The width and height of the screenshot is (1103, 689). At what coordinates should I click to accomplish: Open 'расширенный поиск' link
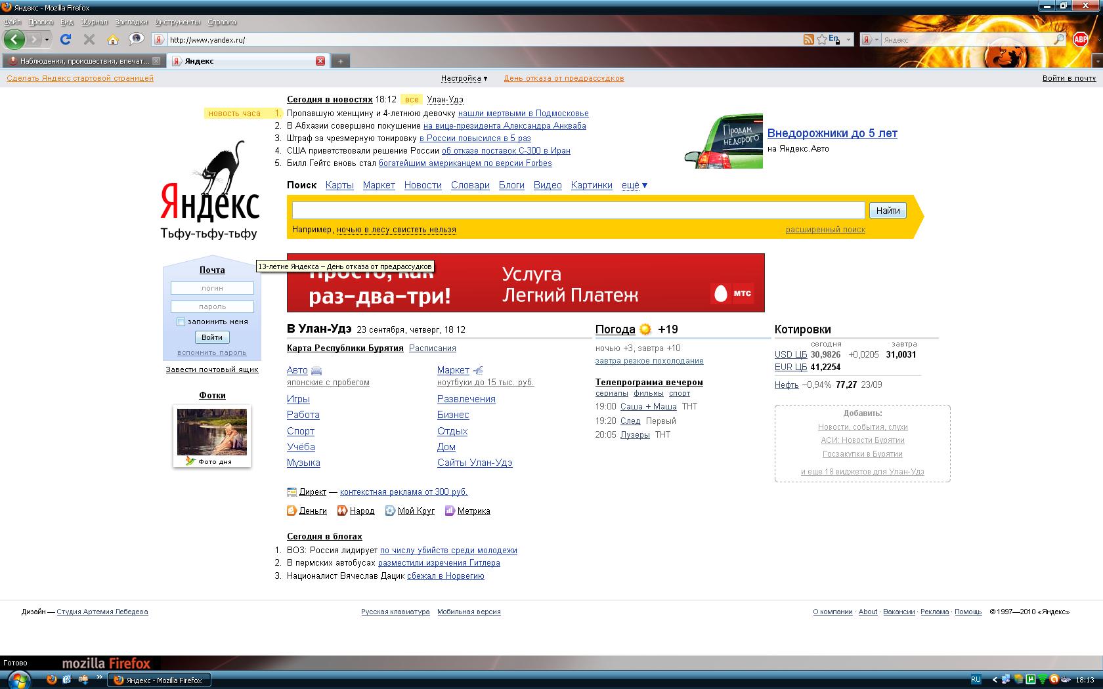[x=825, y=230]
